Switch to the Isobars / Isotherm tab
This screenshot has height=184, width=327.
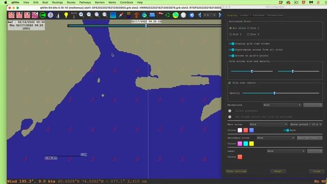coord(252,15)
